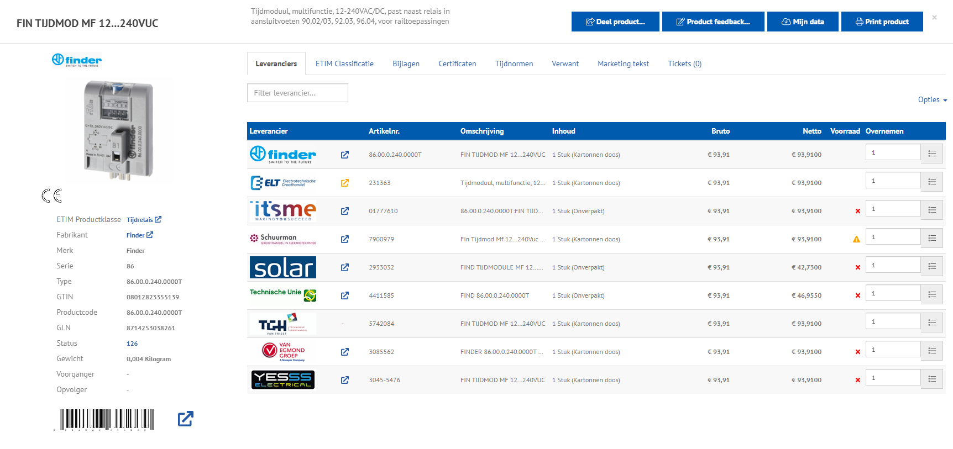Open the Certificaten tab
Screen dimensions: 953x449
457,64
